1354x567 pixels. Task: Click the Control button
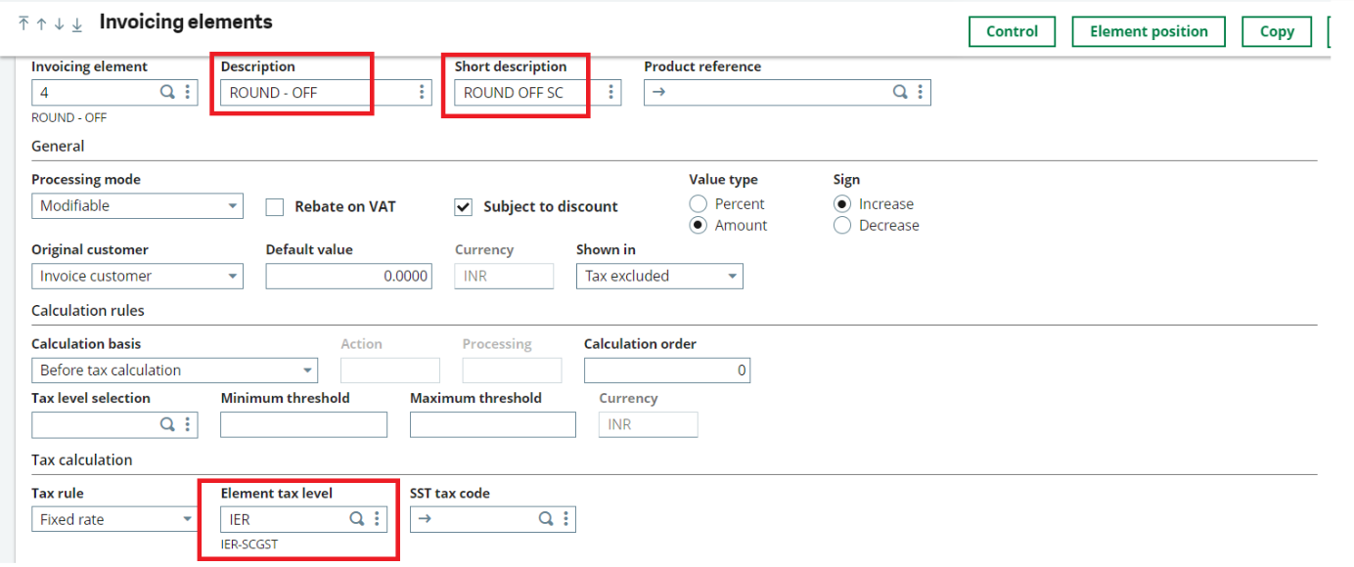[1012, 31]
